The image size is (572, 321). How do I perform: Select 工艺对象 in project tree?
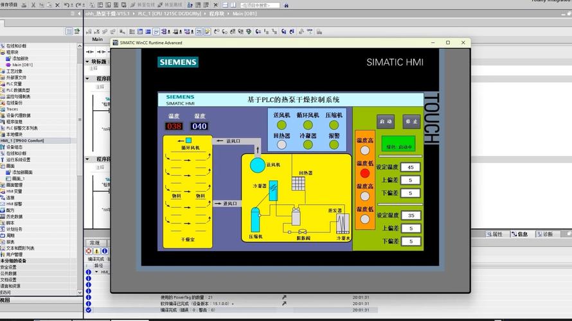tap(14, 71)
